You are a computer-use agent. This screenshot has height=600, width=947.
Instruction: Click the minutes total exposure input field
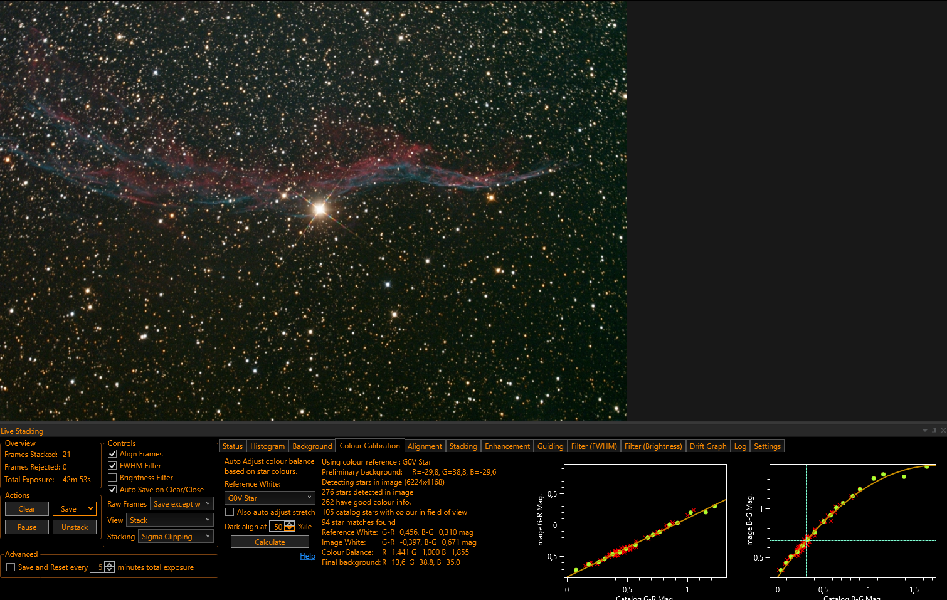(98, 567)
